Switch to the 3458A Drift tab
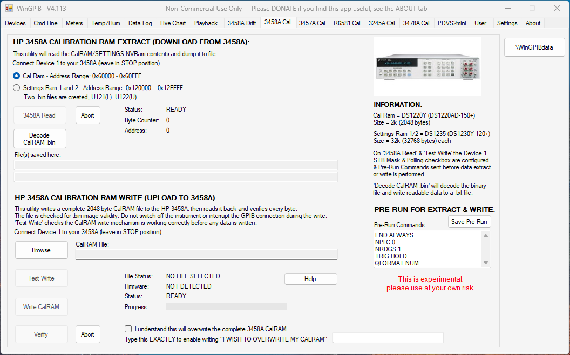Viewport: 570px width, 355px height. click(x=242, y=23)
